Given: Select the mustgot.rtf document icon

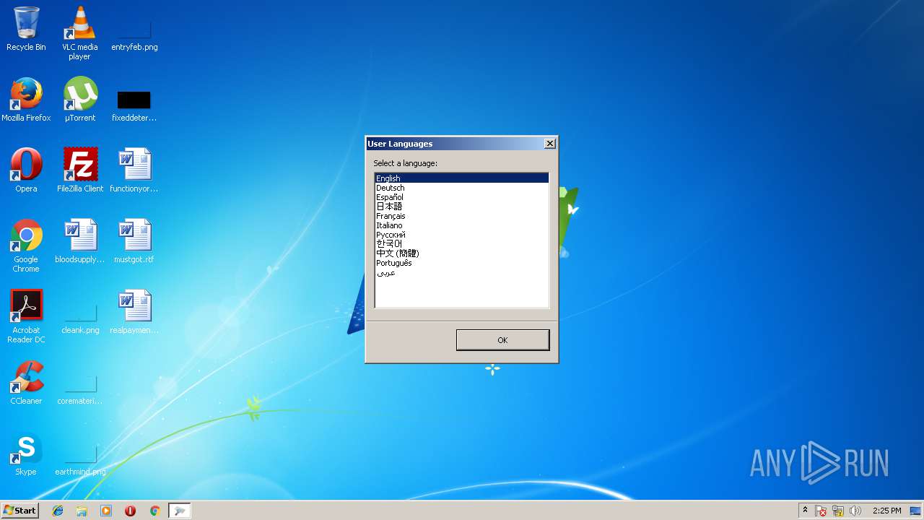Looking at the screenshot, I should [x=134, y=241].
